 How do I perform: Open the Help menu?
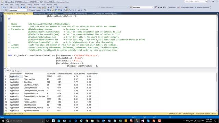55,4
